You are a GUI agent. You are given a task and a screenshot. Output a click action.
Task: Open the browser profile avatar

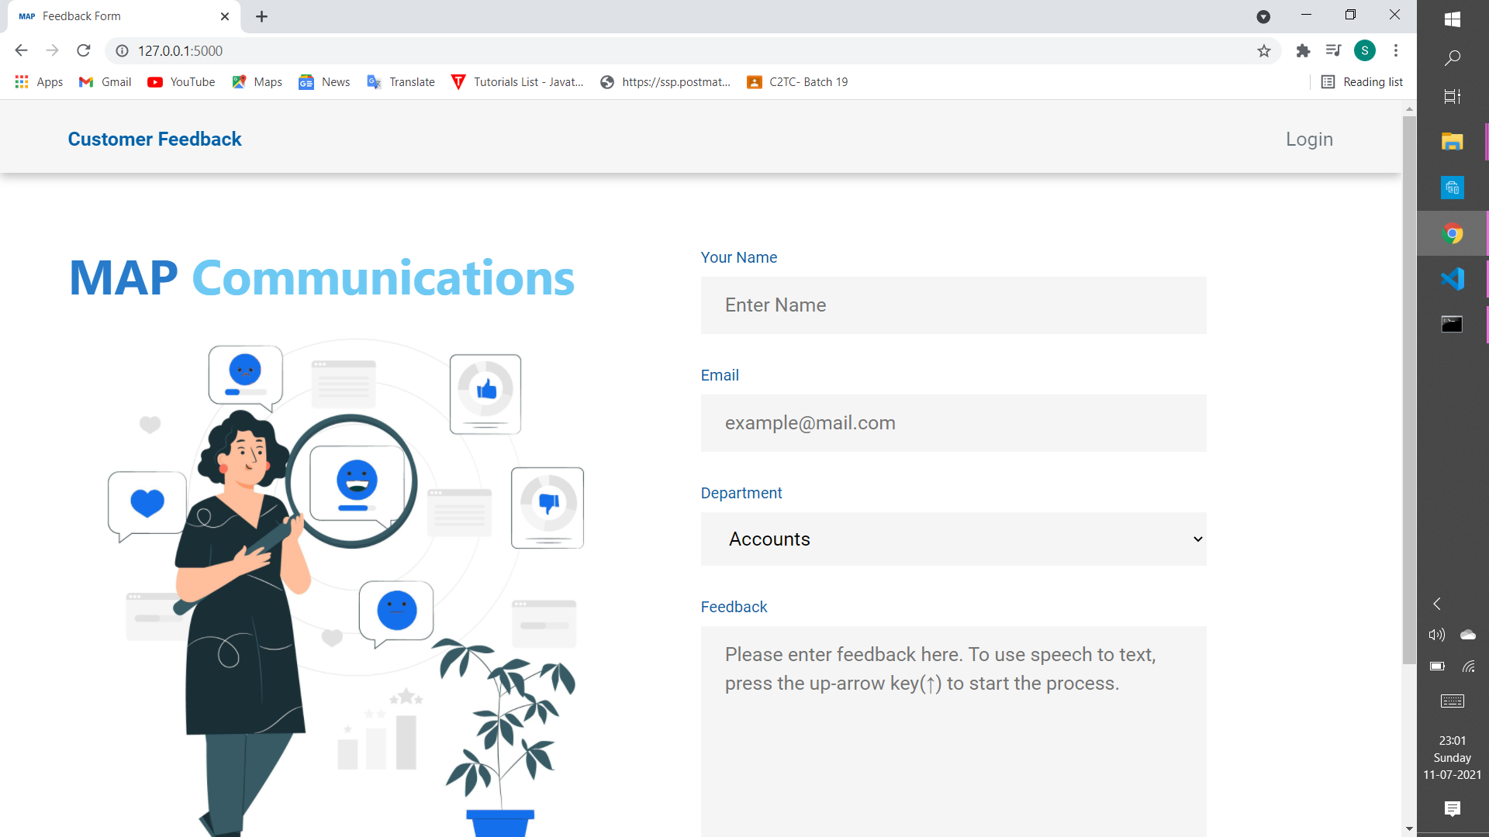tap(1364, 50)
